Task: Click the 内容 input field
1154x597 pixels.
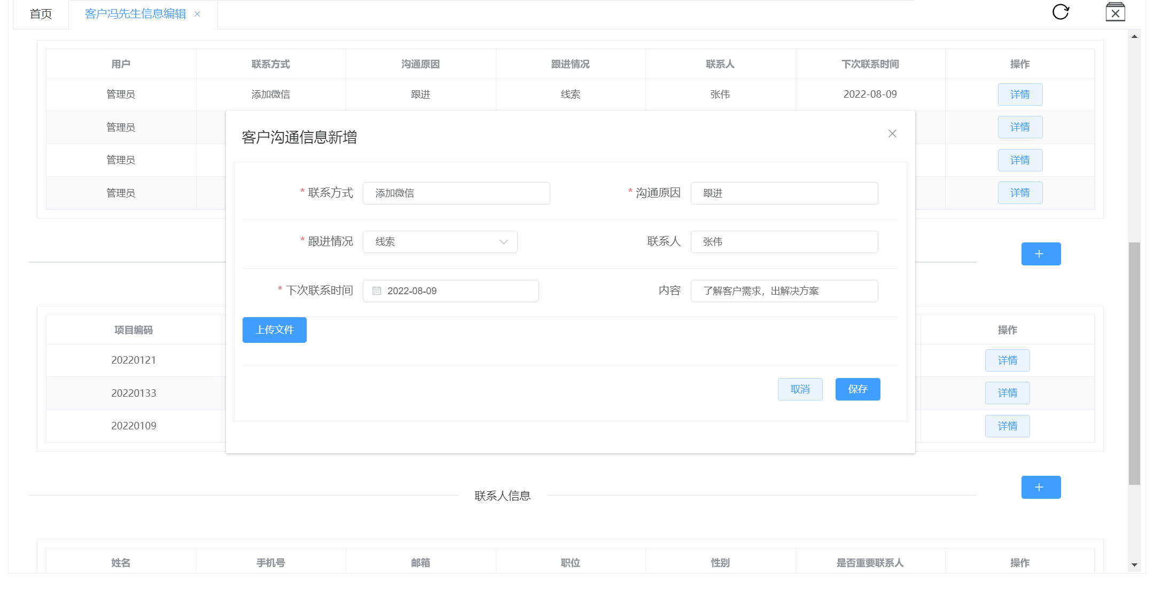Action: pos(784,291)
